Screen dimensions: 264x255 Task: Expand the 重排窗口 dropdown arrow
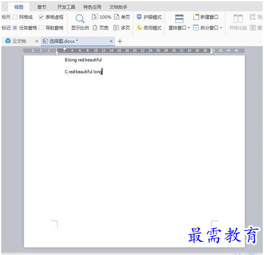tap(189, 27)
